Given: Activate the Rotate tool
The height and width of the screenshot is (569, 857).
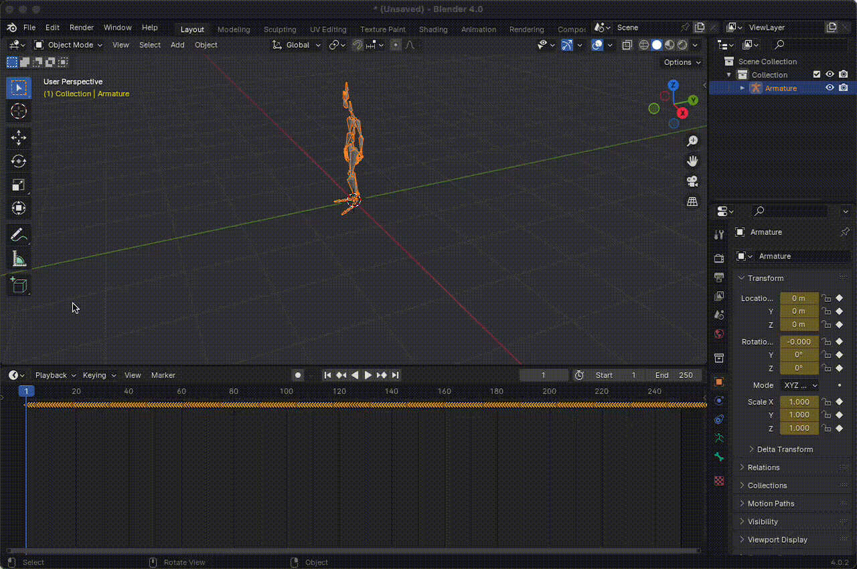Looking at the screenshot, I should click(x=18, y=161).
